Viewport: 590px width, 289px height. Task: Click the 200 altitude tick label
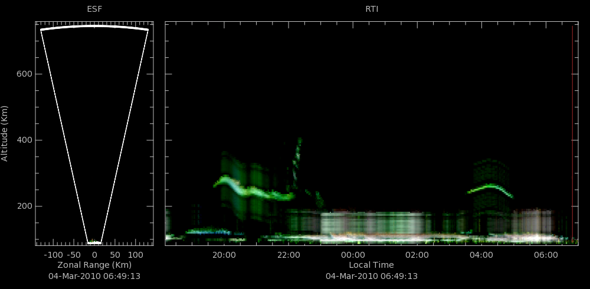point(24,206)
